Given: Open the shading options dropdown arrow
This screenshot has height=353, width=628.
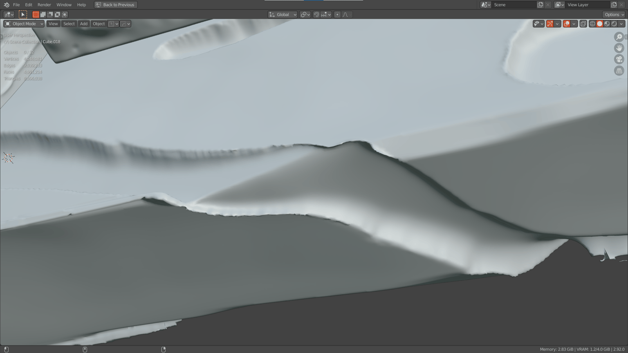Looking at the screenshot, I should click(x=621, y=24).
